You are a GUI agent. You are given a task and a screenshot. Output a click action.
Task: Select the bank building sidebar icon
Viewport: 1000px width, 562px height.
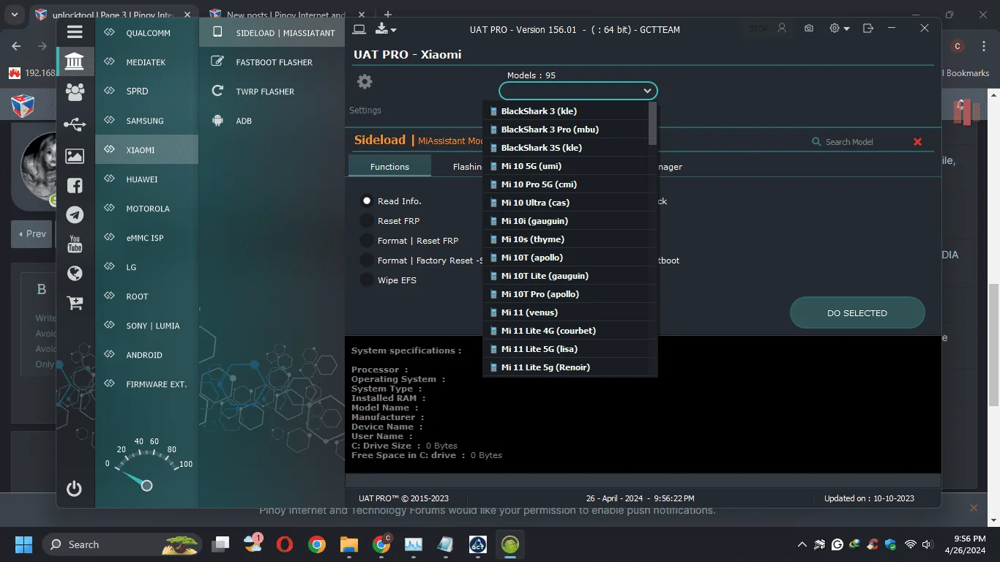click(75, 61)
